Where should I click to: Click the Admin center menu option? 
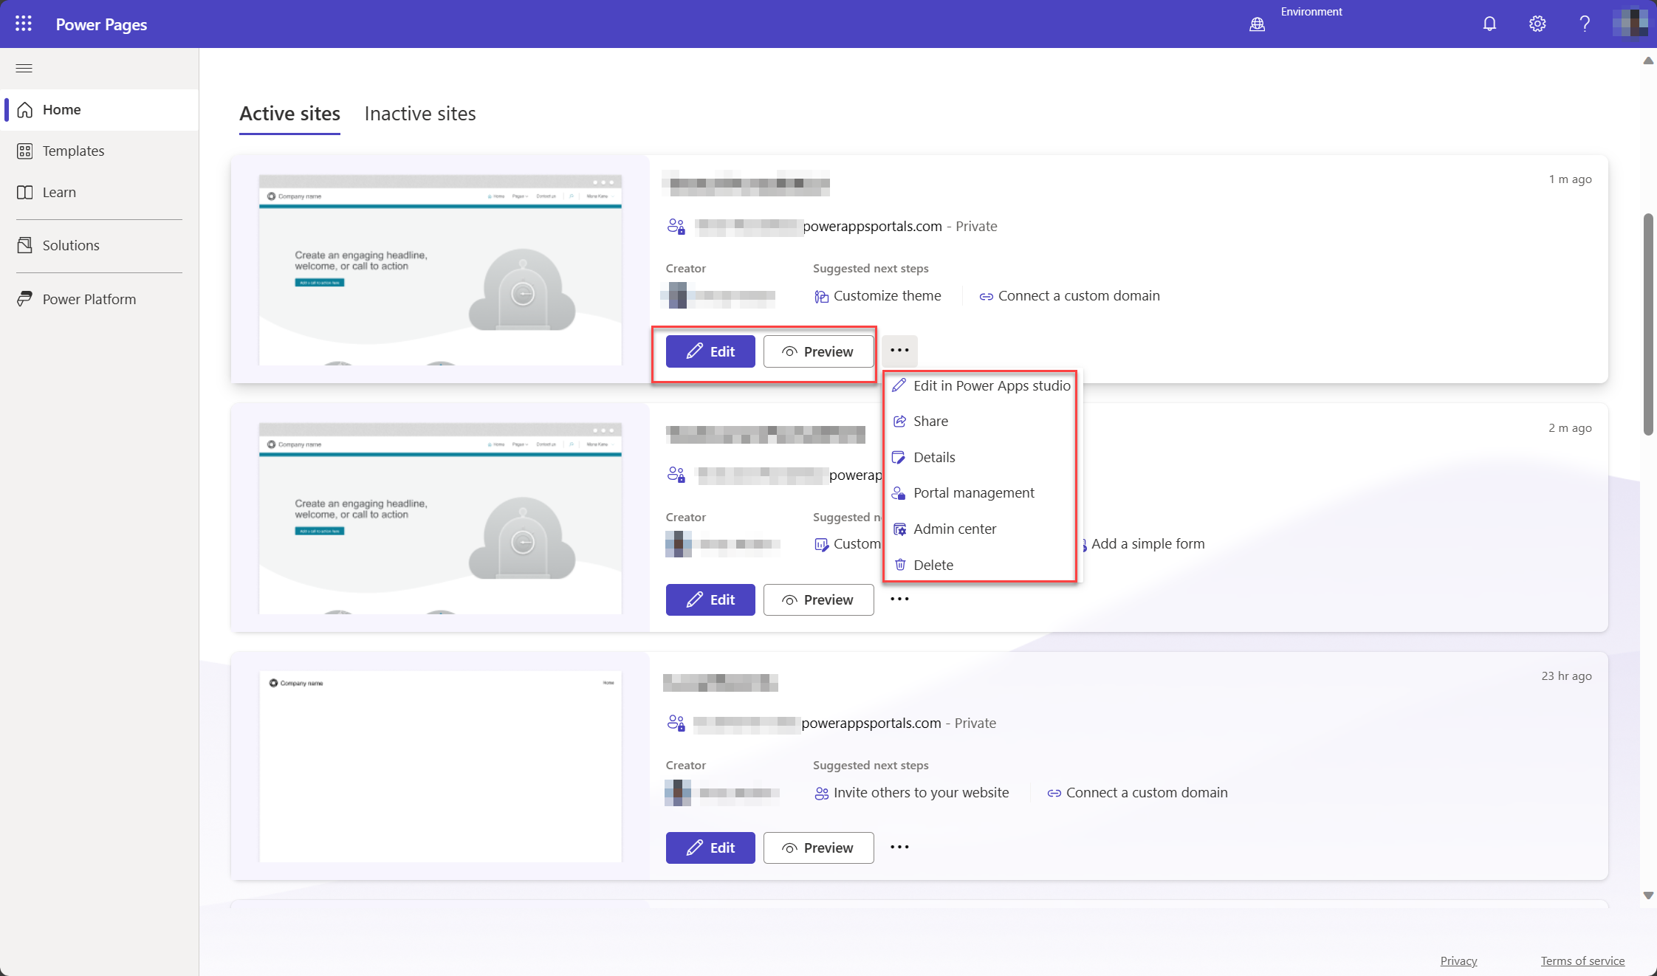[954, 528]
